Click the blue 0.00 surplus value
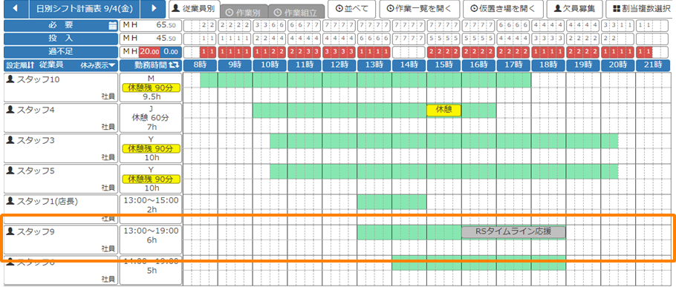Screen dimensions: 676x287 [x=171, y=52]
